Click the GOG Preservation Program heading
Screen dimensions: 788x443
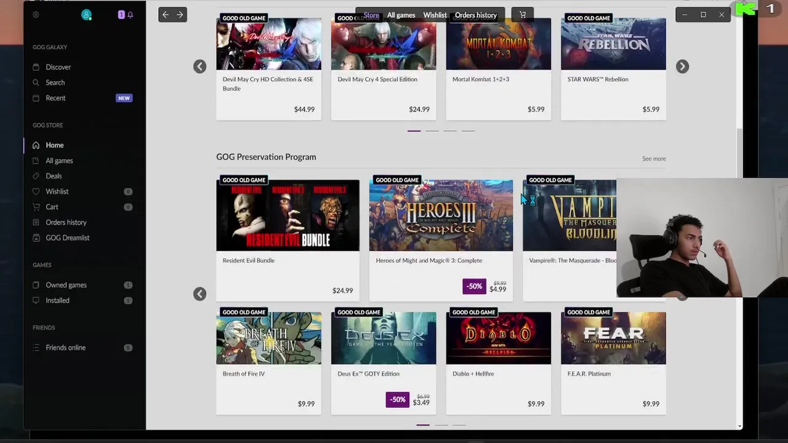pos(266,157)
